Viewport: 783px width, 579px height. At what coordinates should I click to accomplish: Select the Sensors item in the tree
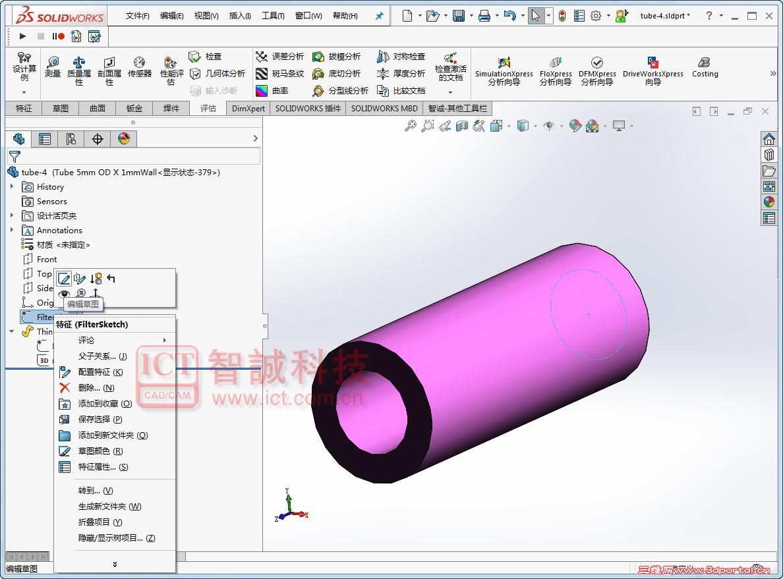[x=44, y=201]
